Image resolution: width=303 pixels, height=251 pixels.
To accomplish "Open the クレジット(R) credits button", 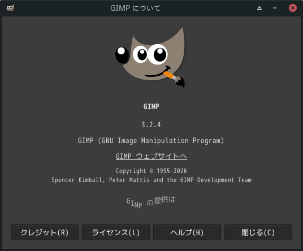I will pos(45,232).
